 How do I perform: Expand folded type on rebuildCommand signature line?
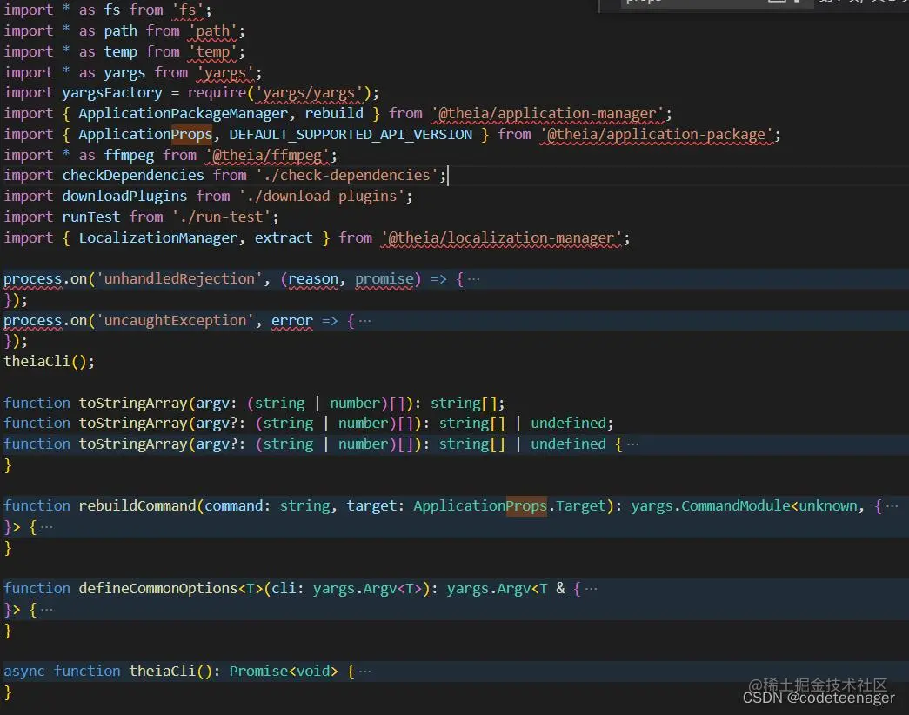(892, 506)
